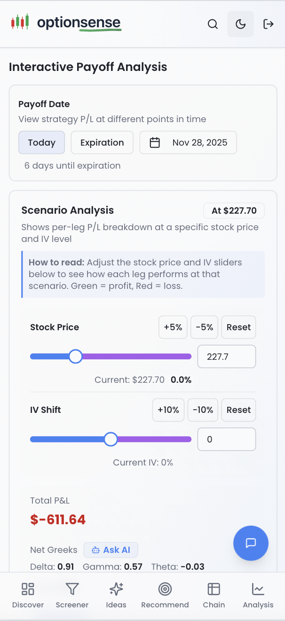Open the Nov 28, 2025 date picker
285x621 pixels.
coord(188,143)
